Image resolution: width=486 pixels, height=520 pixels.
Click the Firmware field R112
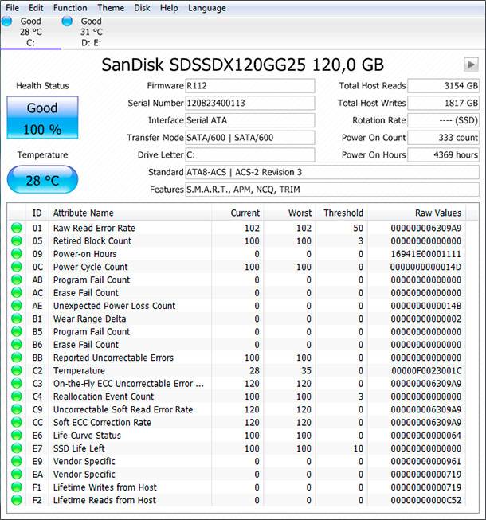[x=250, y=85]
